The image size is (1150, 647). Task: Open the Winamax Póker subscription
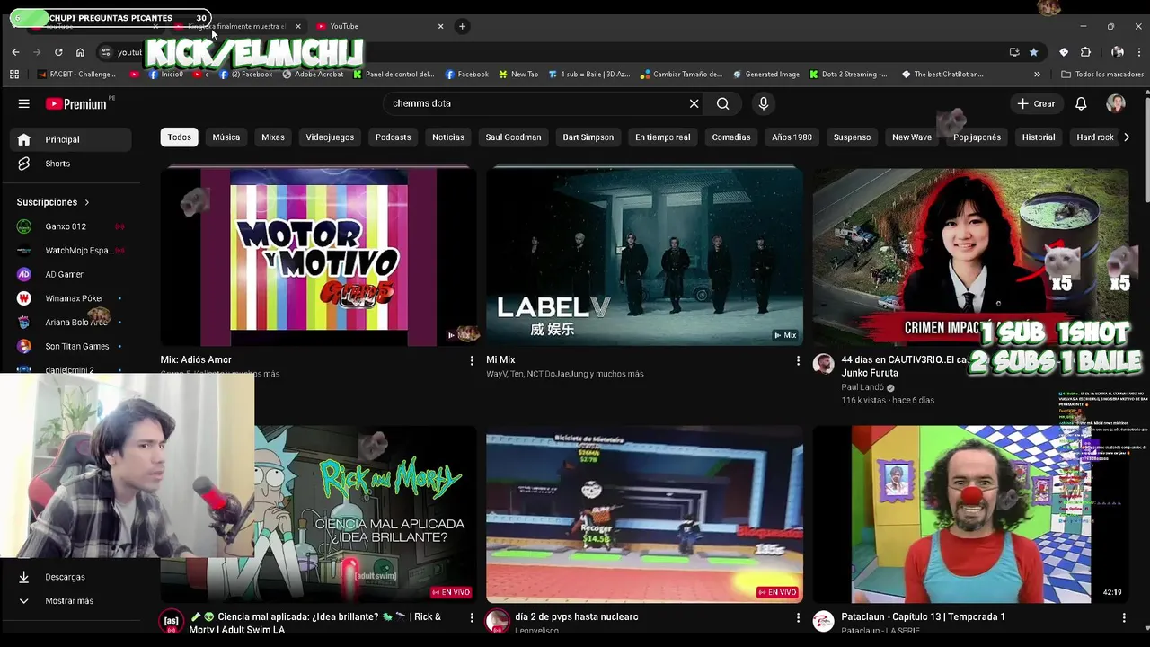point(70,298)
